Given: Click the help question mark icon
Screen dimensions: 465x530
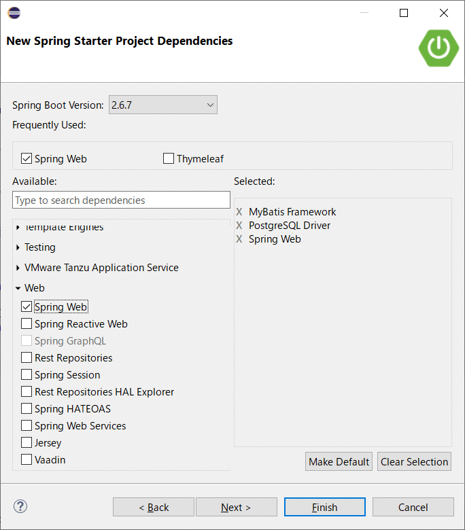Looking at the screenshot, I should coord(20,506).
